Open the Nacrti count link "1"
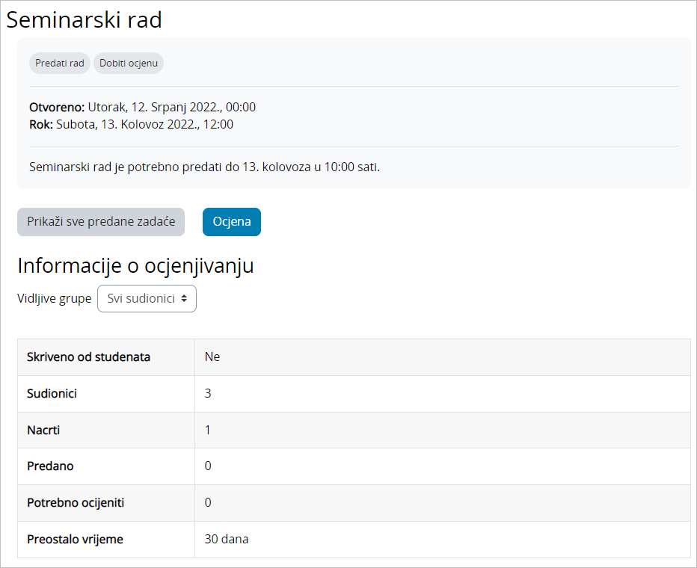 click(x=208, y=430)
